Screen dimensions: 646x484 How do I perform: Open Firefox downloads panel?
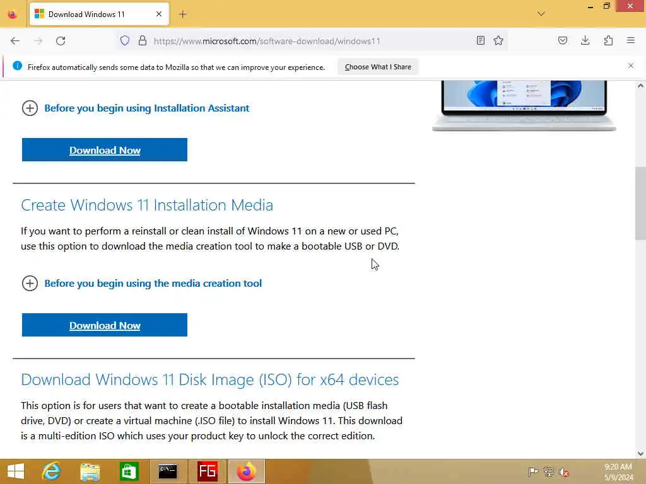coord(585,40)
